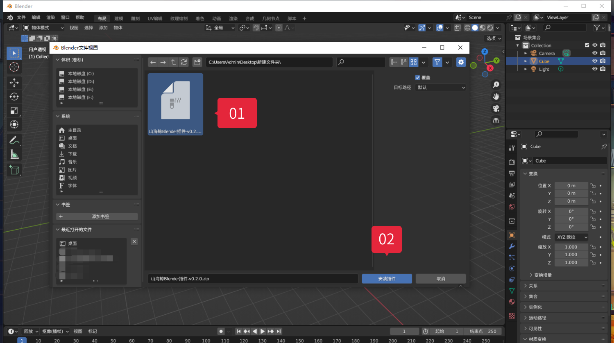
Task: Go to parent directory arrow icon
Action: click(174, 62)
